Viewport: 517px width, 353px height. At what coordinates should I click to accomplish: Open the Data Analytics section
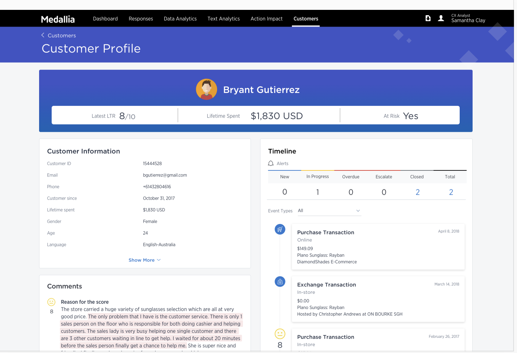pyautogui.click(x=180, y=18)
